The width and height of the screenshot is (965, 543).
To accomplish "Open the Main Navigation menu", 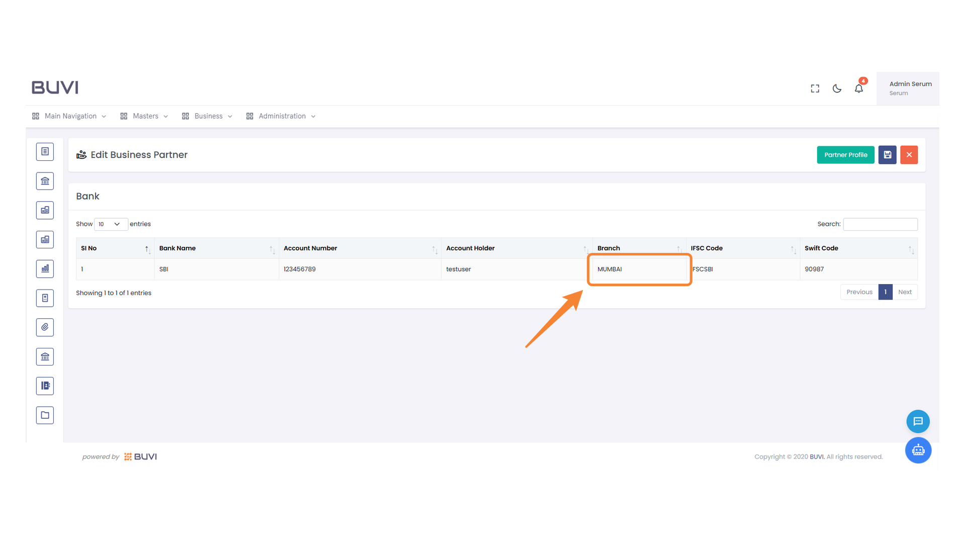I will pyautogui.click(x=70, y=116).
